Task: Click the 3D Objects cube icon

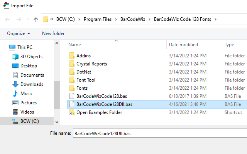Action: [15, 57]
